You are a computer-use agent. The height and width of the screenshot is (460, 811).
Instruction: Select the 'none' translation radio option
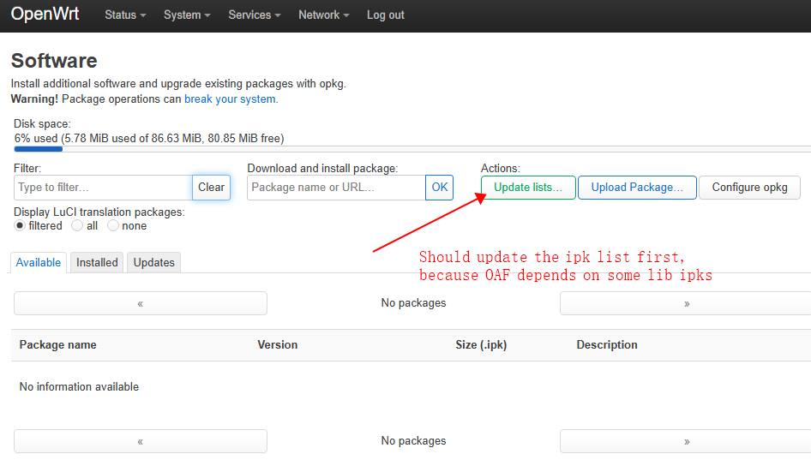tap(112, 226)
